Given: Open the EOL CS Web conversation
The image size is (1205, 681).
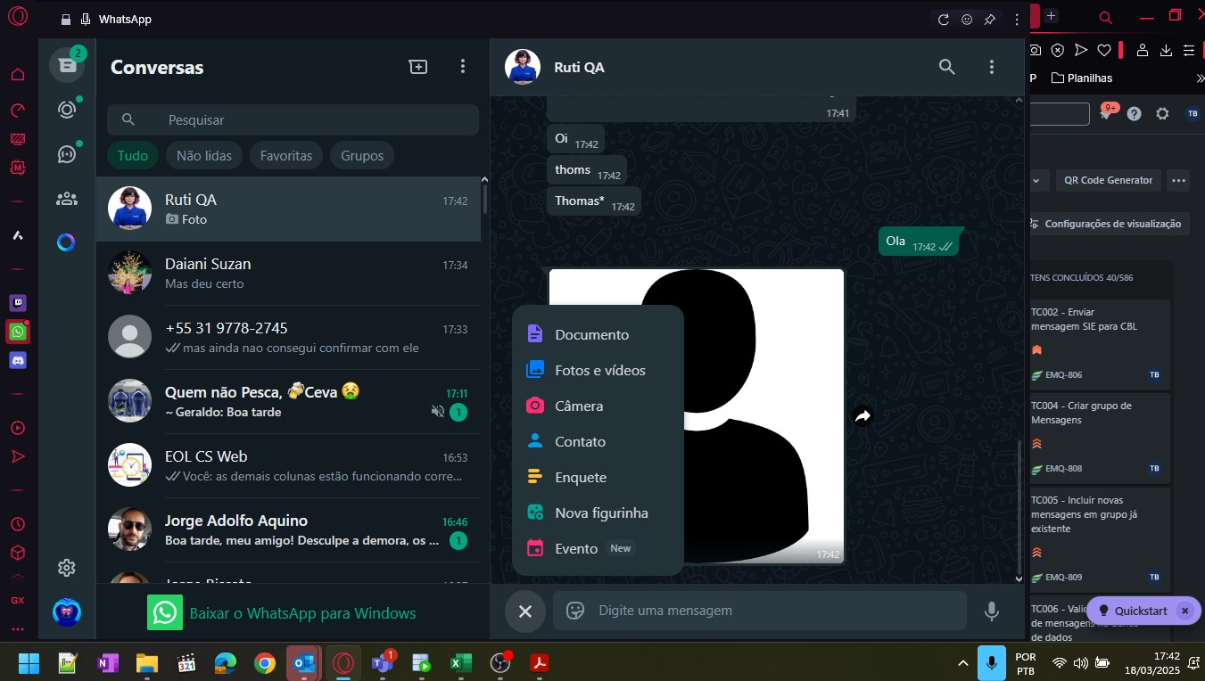Looking at the screenshot, I should (288, 465).
